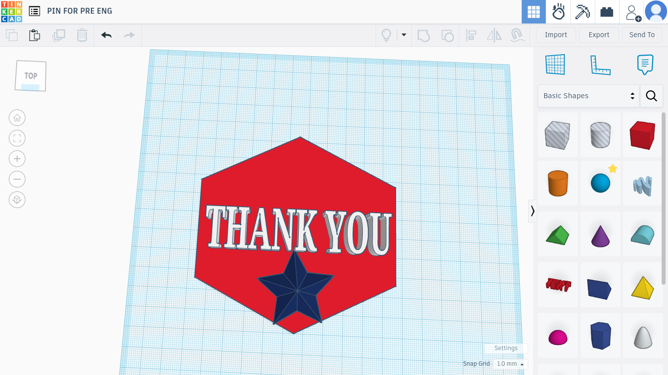Screen dimensions: 668x375
Task: Switch to orthographic view cube icon
Action: (17, 200)
